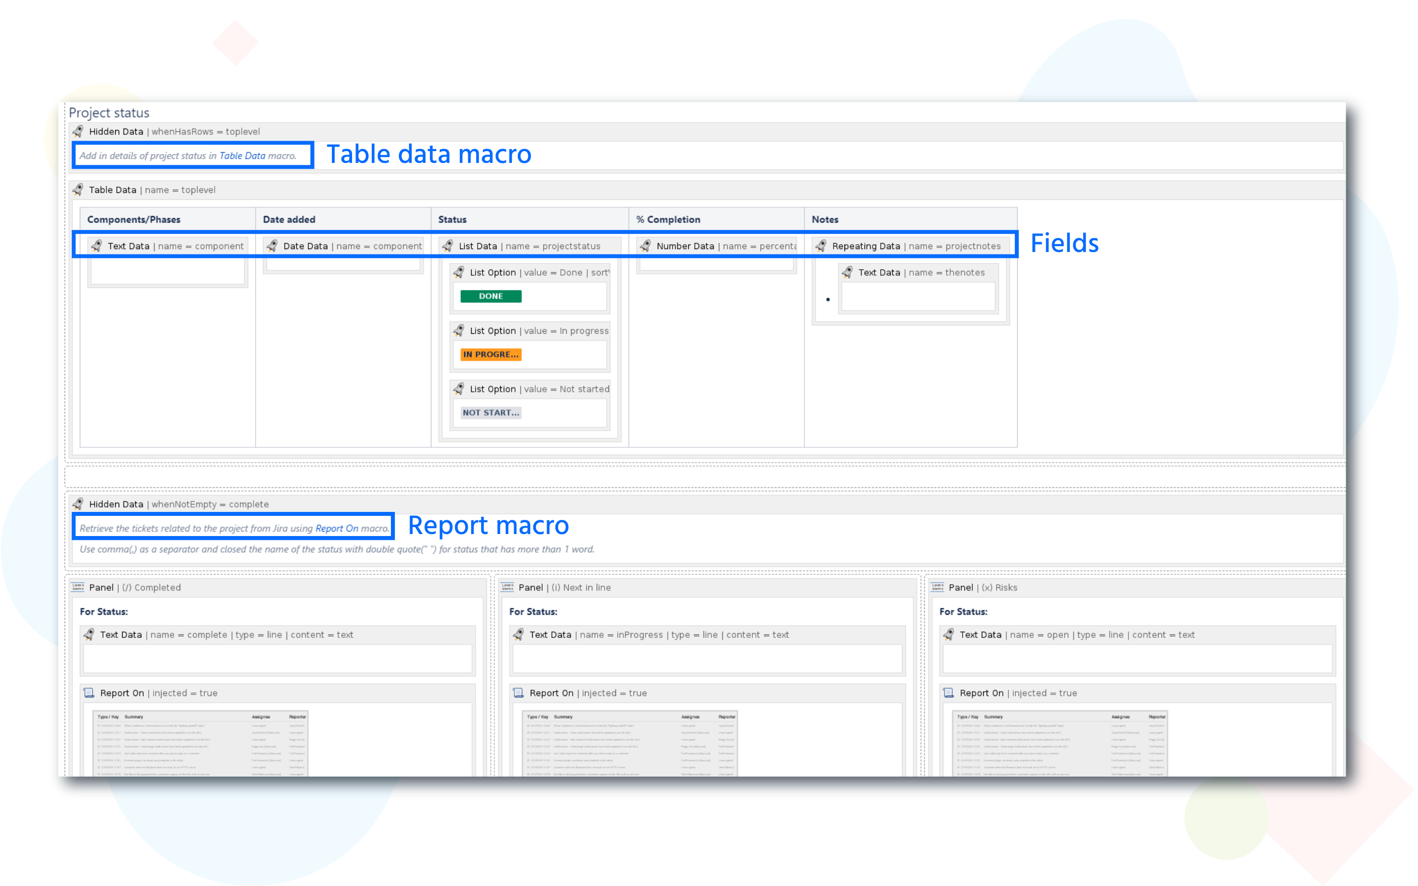Click the Text Data macro icon under Components/Phases

point(96,246)
